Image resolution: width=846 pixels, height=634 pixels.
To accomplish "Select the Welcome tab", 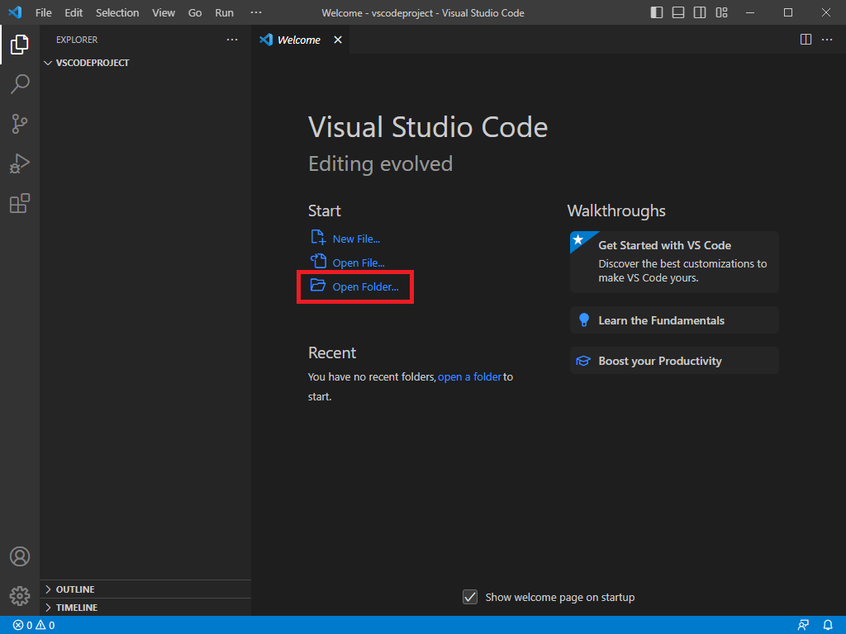I will (x=297, y=39).
